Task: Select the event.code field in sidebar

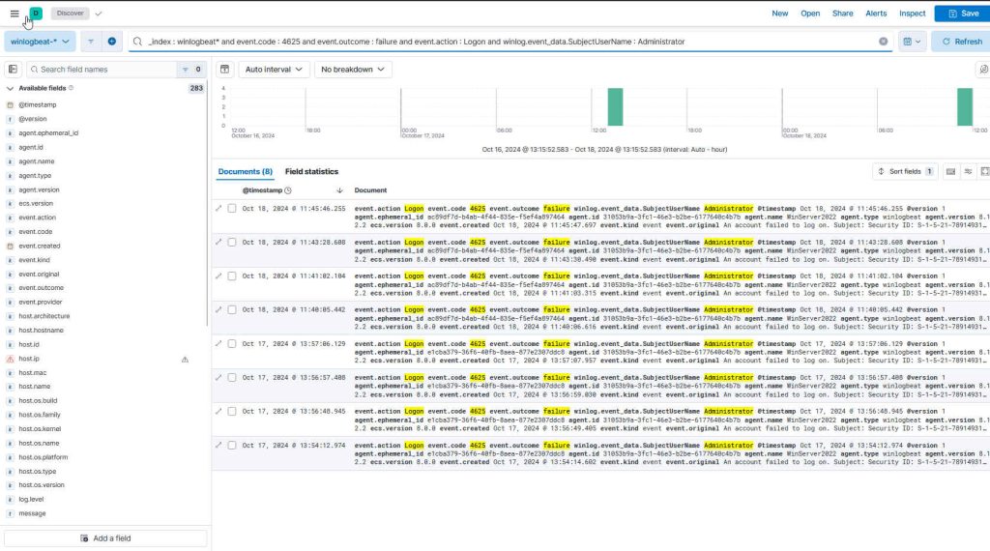Action: pos(36,232)
